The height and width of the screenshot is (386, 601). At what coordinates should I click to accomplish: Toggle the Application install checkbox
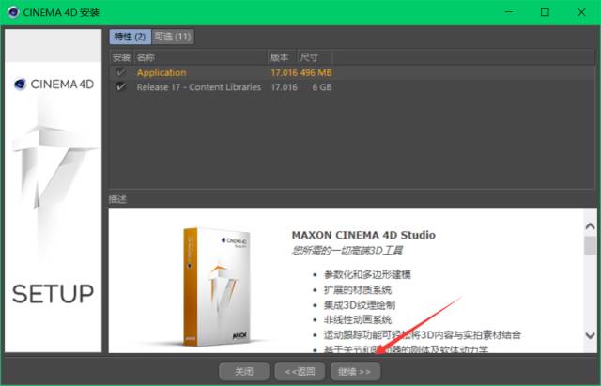120,72
